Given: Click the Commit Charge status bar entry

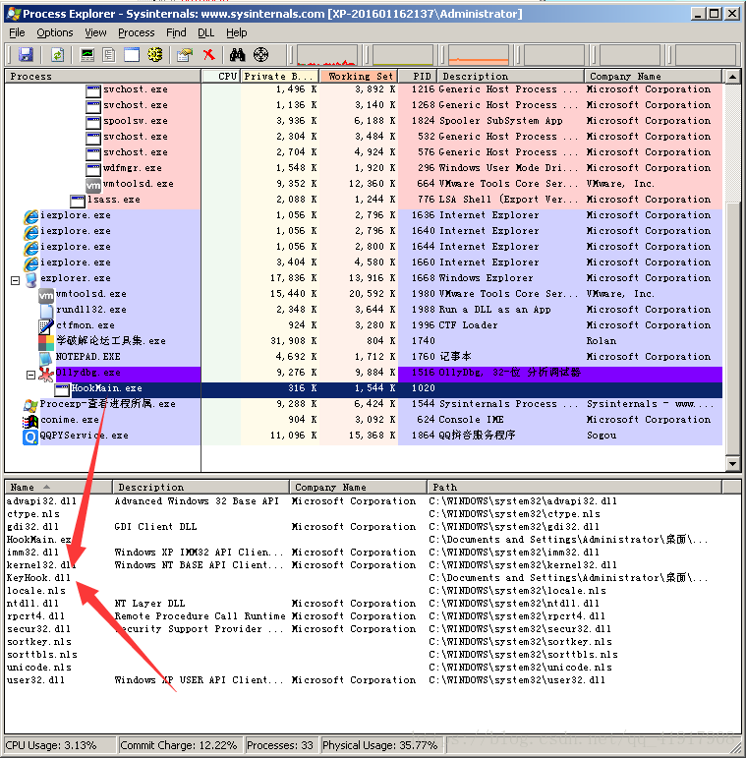Looking at the screenshot, I should click(181, 745).
